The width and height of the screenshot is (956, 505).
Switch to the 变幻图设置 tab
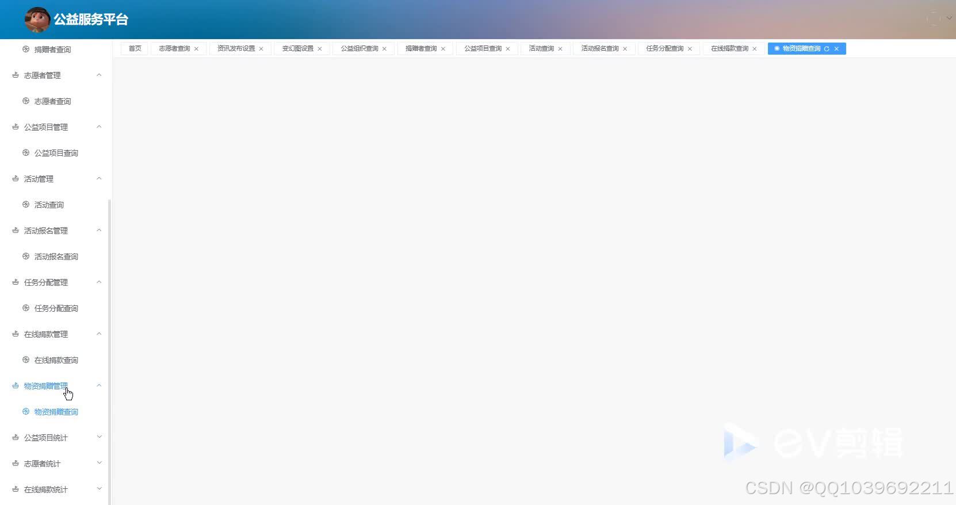tap(297, 48)
